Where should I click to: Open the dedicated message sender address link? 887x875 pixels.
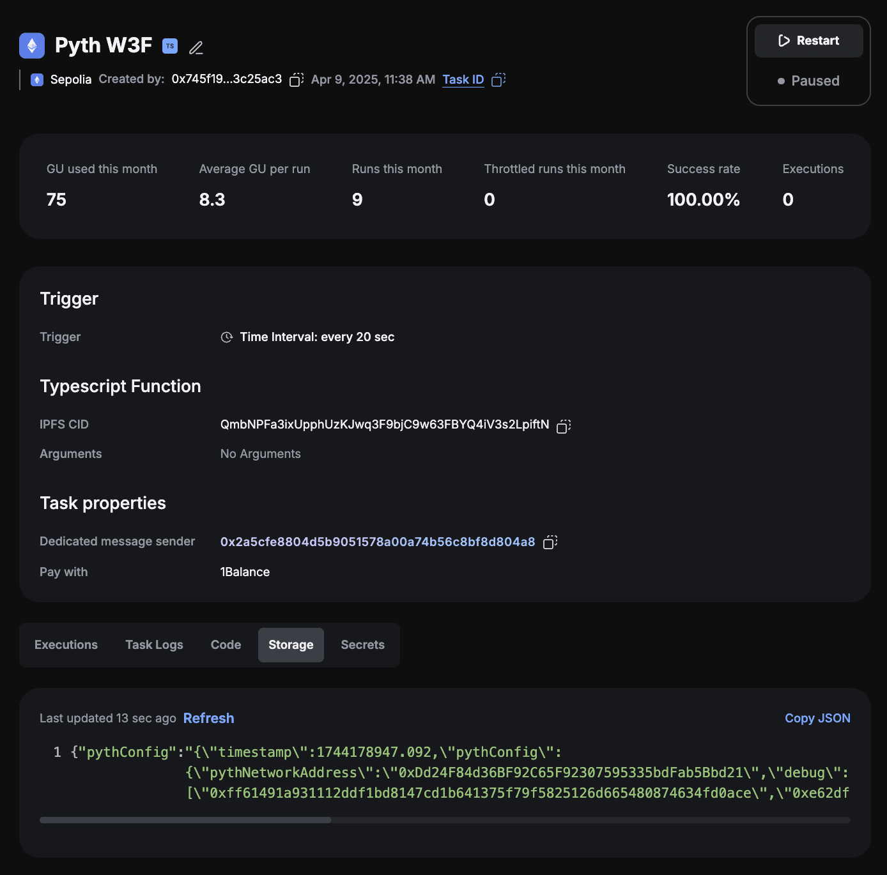pyautogui.click(x=377, y=542)
